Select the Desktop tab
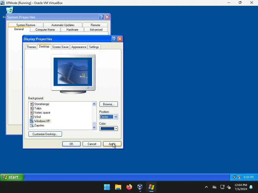 click(x=44, y=46)
